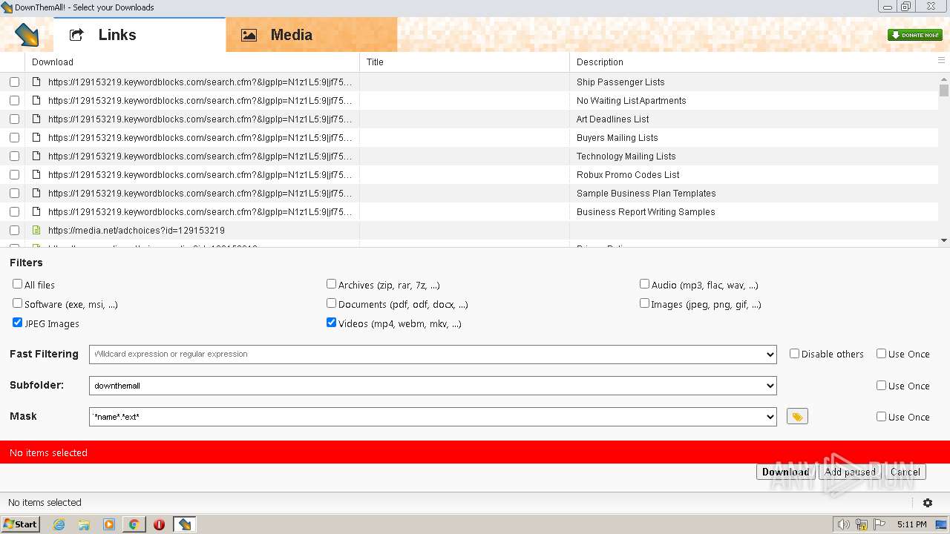Click file icon of Art Deadlines List row
This screenshot has height=534, width=950.
coord(36,119)
